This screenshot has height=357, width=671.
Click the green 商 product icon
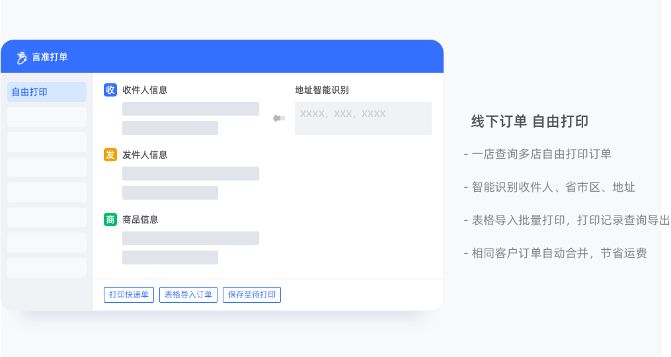pyautogui.click(x=110, y=219)
